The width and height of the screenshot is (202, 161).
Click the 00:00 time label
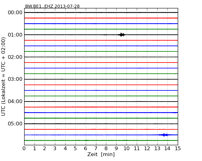tap(15, 13)
